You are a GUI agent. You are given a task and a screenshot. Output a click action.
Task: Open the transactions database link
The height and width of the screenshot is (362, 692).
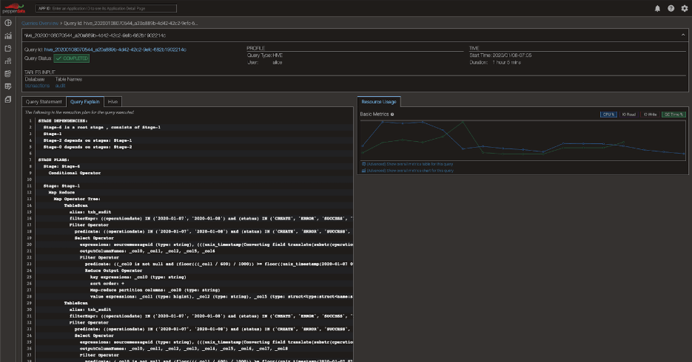click(x=37, y=86)
